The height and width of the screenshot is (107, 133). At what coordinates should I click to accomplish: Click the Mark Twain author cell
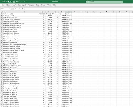coord(24,68)
